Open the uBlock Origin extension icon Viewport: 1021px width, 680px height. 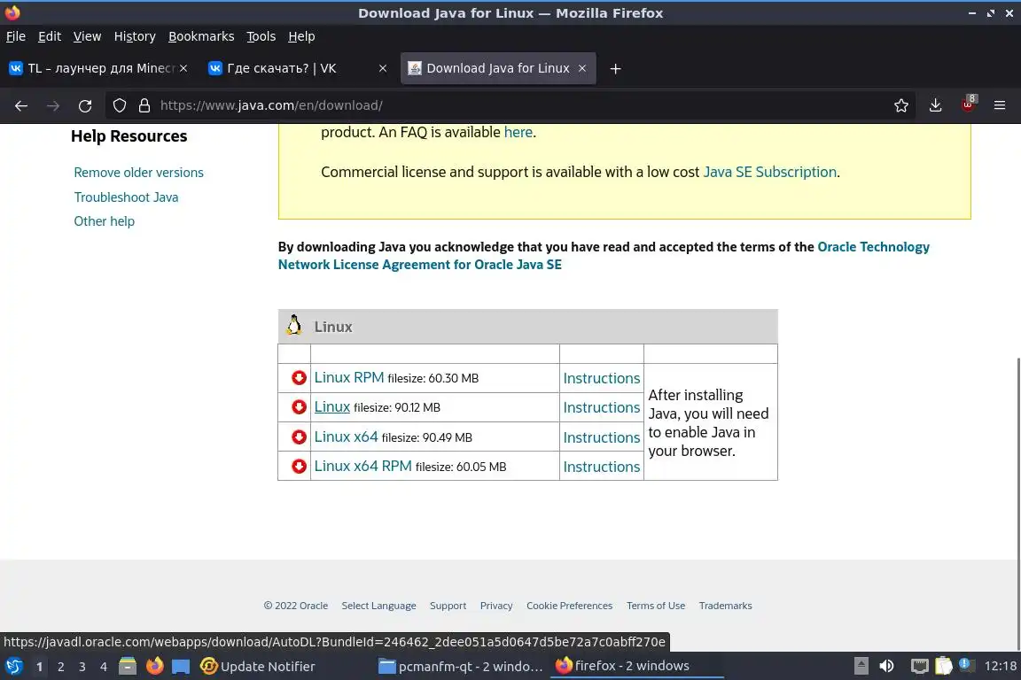point(968,104)
